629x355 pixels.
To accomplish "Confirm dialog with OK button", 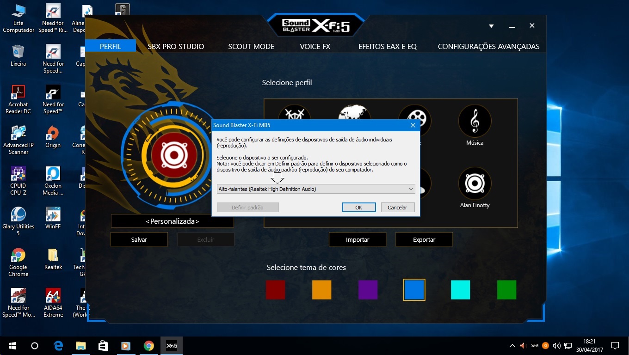I will [358, 208].
